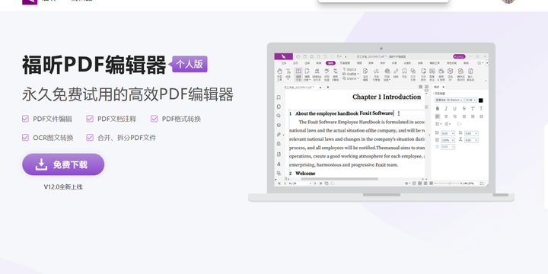The height and width of the screenshot is (274, 548).
Task: Close the 格式 panel tab in the preview
Action: point(444,87)
